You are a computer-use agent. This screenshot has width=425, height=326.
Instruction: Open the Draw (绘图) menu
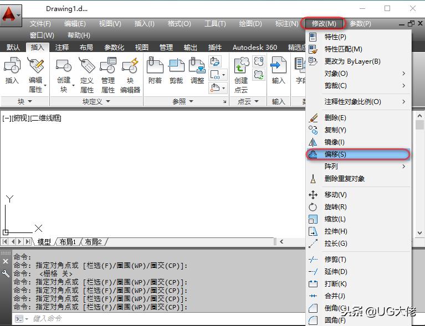point(250,24)
